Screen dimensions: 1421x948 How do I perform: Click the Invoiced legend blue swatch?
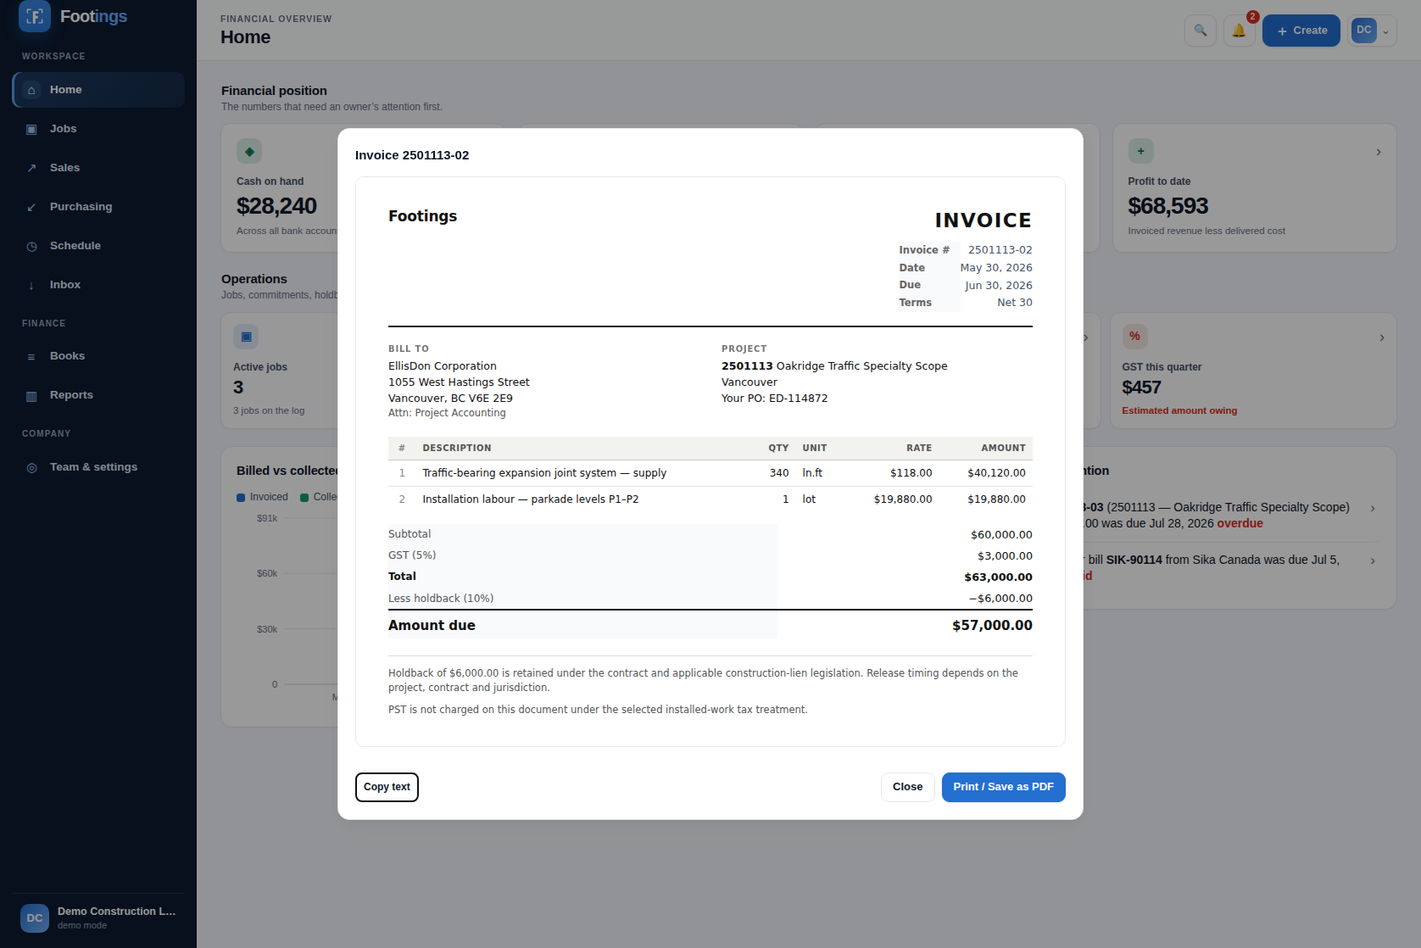(x=241, y=498)
